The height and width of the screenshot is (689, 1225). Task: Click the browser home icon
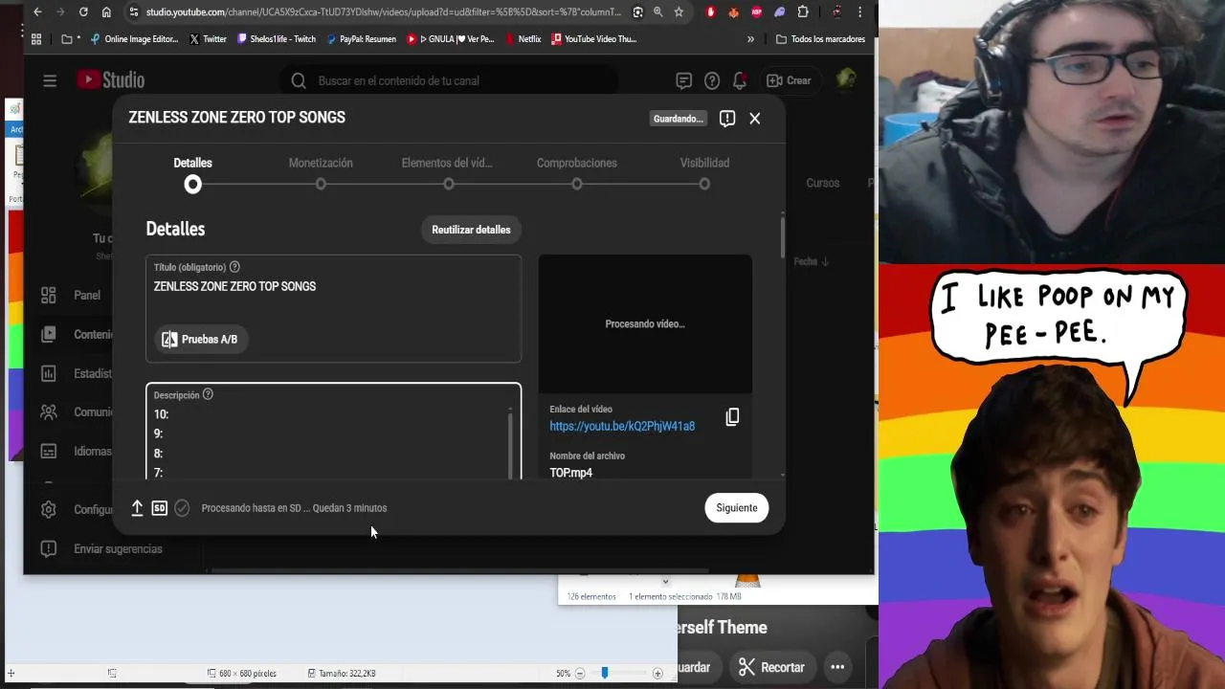[x=106, y=12]
